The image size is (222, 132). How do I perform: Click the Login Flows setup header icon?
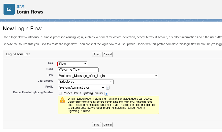(x=9, y=9)
